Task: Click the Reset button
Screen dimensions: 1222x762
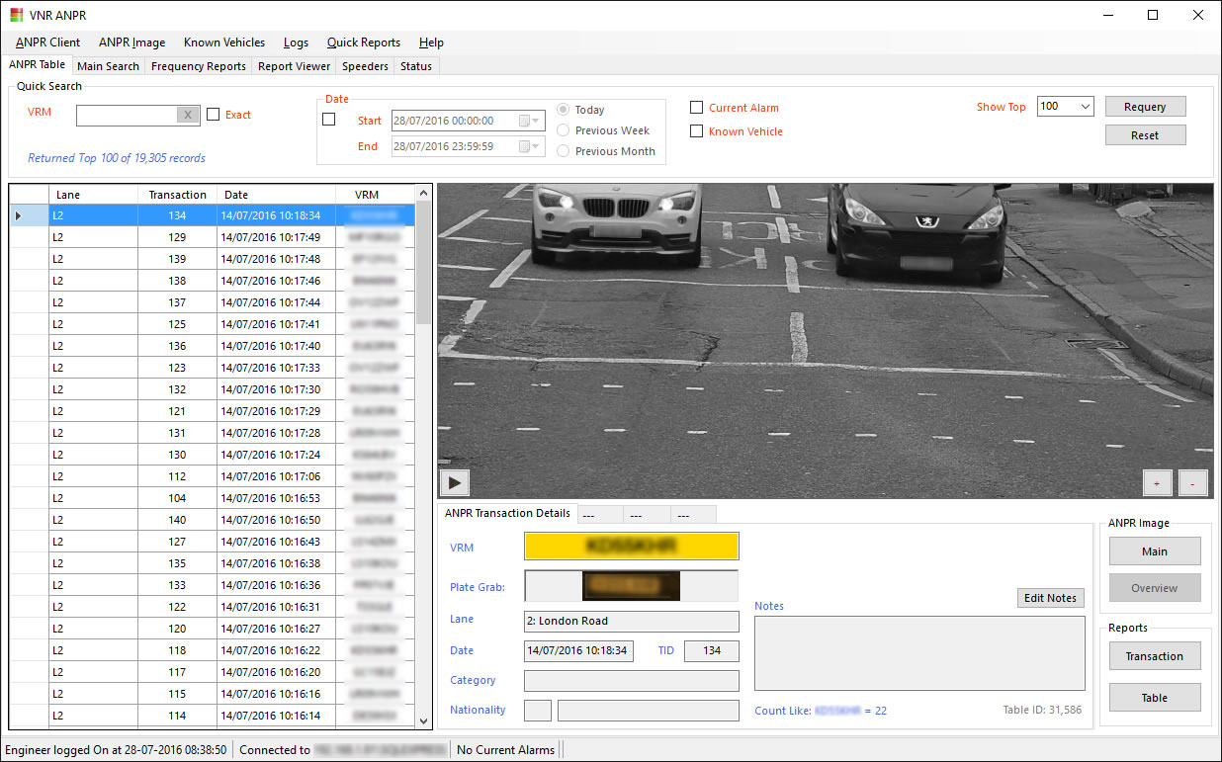Action: (x=1145, y=135)
